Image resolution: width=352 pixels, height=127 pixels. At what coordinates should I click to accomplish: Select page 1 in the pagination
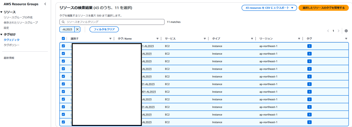pos(333,31)
